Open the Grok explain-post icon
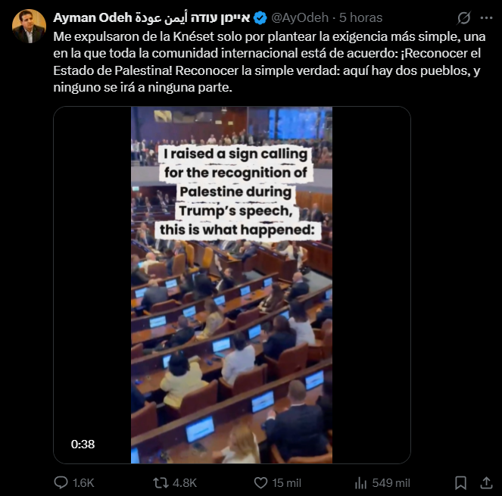Screen dimensions: 502x496 [x=463, y=17]
